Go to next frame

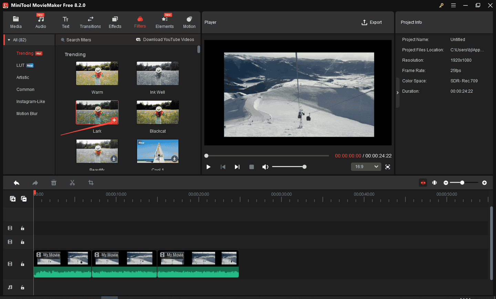[237, 167]
